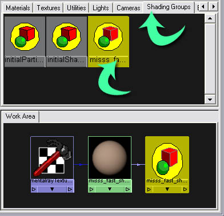The width and height of the screenshot is (224, 216).
Task: Click material node left input arrow
Action: (x=91, y=189)
